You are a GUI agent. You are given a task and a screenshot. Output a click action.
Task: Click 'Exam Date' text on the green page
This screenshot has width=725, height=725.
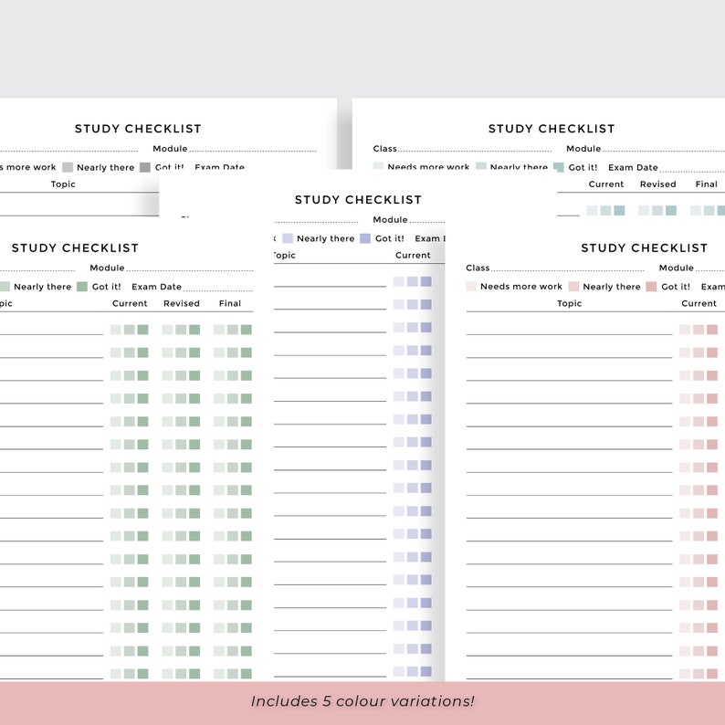coord(157,287)
